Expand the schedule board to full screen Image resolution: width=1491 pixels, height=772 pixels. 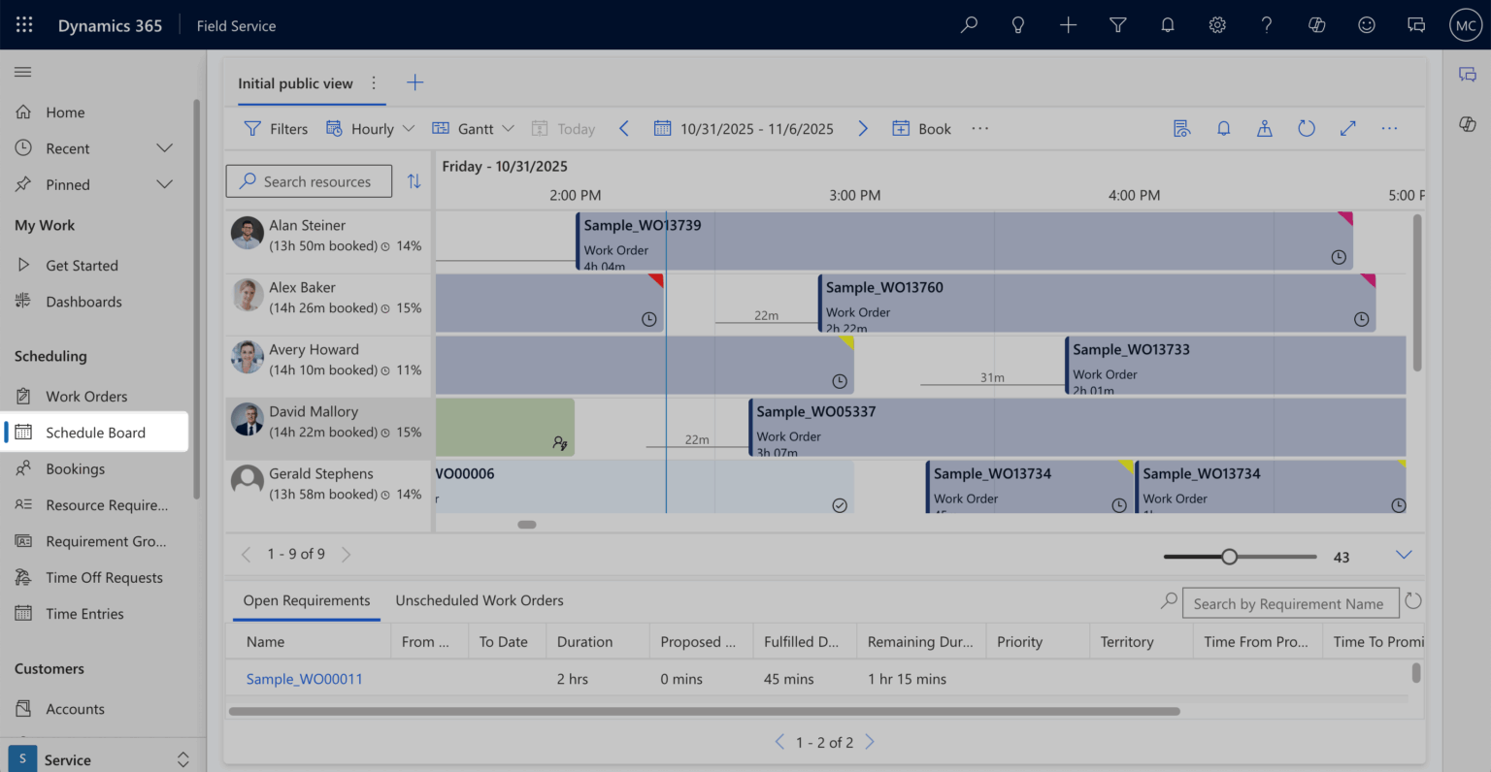point(1347,127)
